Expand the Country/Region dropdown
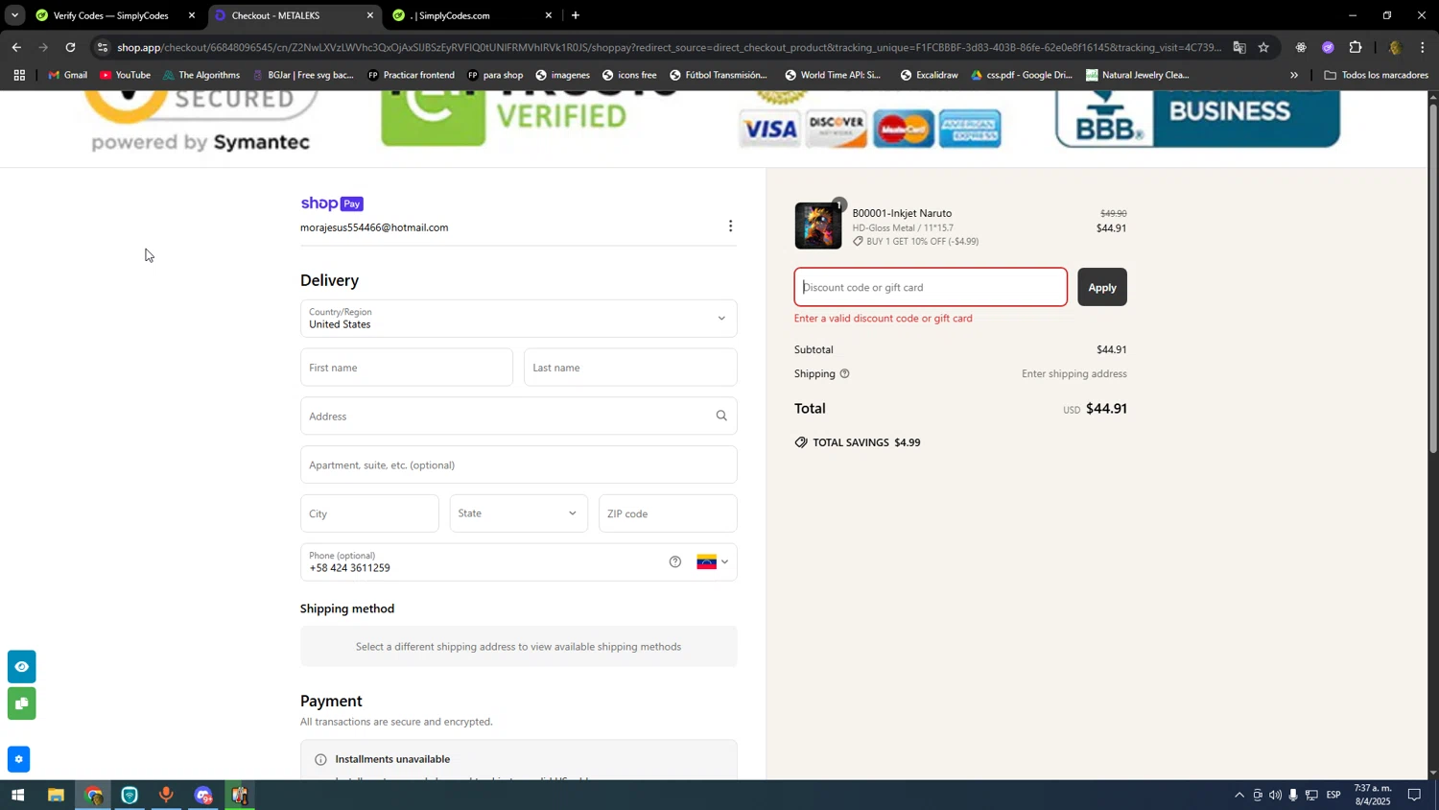The width and height of the screenshot is (1439, 810). (518, 319)
